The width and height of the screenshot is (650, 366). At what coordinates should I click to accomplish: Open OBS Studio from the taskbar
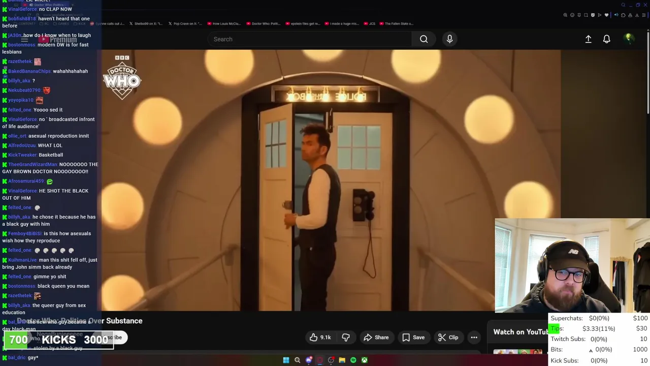click(331, 360)
